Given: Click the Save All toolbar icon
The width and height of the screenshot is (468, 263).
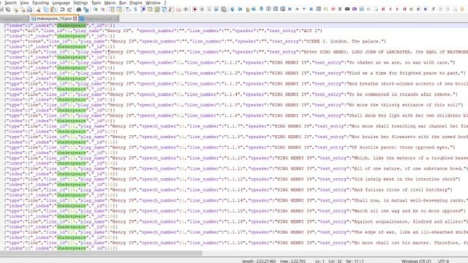Looking at the screenshot, I should coord(8,9).
